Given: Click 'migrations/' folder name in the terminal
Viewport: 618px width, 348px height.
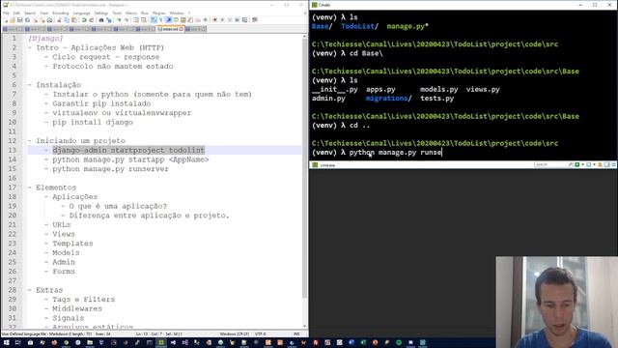Looking at the screenshot, I should 388,99.
